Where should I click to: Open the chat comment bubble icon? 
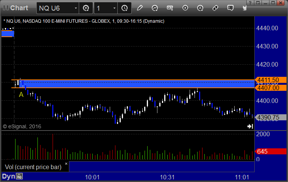[x=230, y=8]
